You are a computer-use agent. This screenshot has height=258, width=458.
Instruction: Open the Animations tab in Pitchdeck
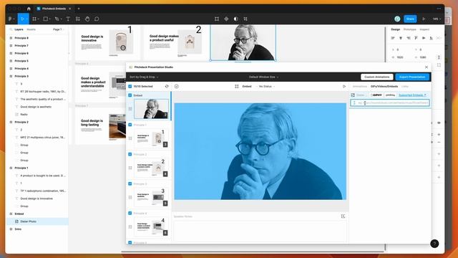[360, 86]
